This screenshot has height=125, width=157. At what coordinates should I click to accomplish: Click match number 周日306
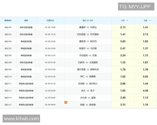pyautogui.click(x=8, y=55)
